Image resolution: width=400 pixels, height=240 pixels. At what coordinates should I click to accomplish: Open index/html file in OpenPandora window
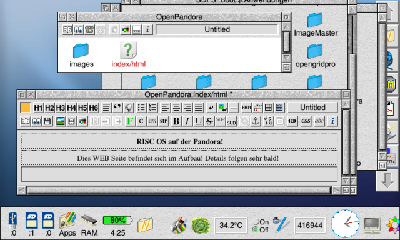pyautogui.click(x=129, y=55)
